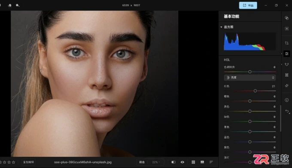This screenshot has height=168, width=292.
Task: Click the 符合 fit-to-screen button
Action: [142, 162]
